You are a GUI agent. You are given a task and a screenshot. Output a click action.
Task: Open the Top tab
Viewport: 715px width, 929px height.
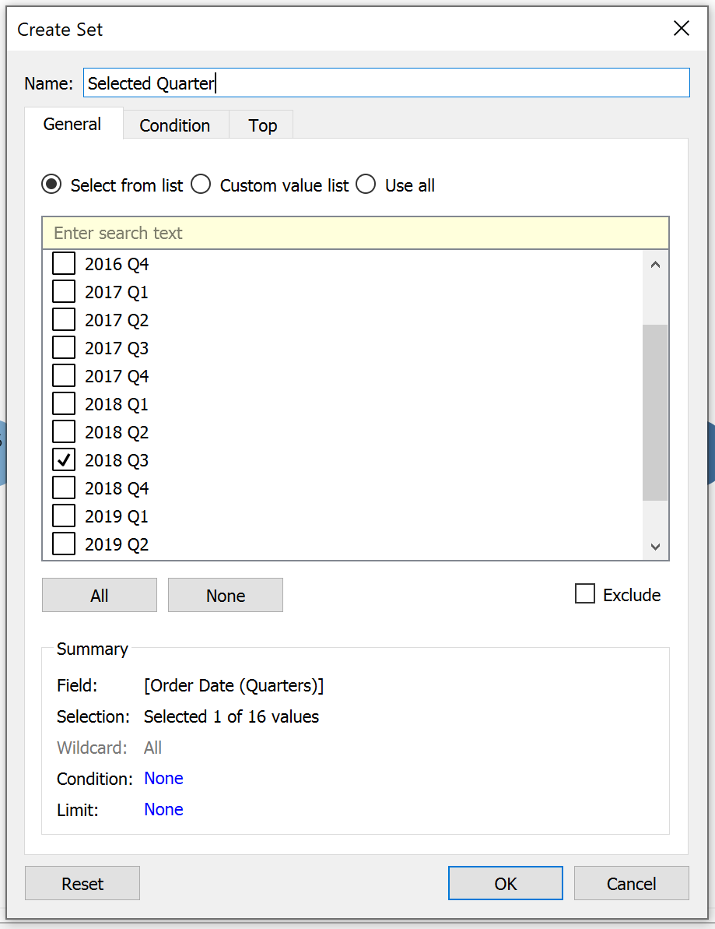pyautogui.click(x=262, y=125)
